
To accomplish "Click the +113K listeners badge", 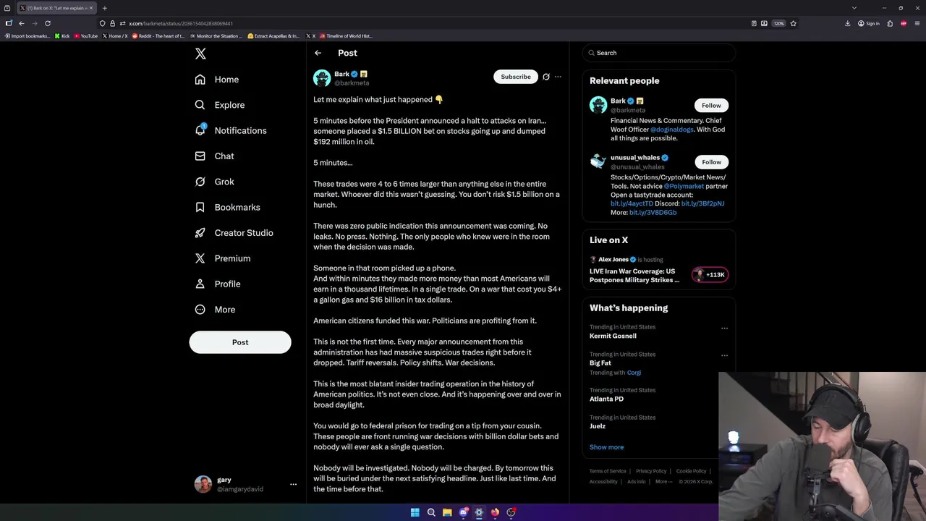I will click(x=710, y=275).
